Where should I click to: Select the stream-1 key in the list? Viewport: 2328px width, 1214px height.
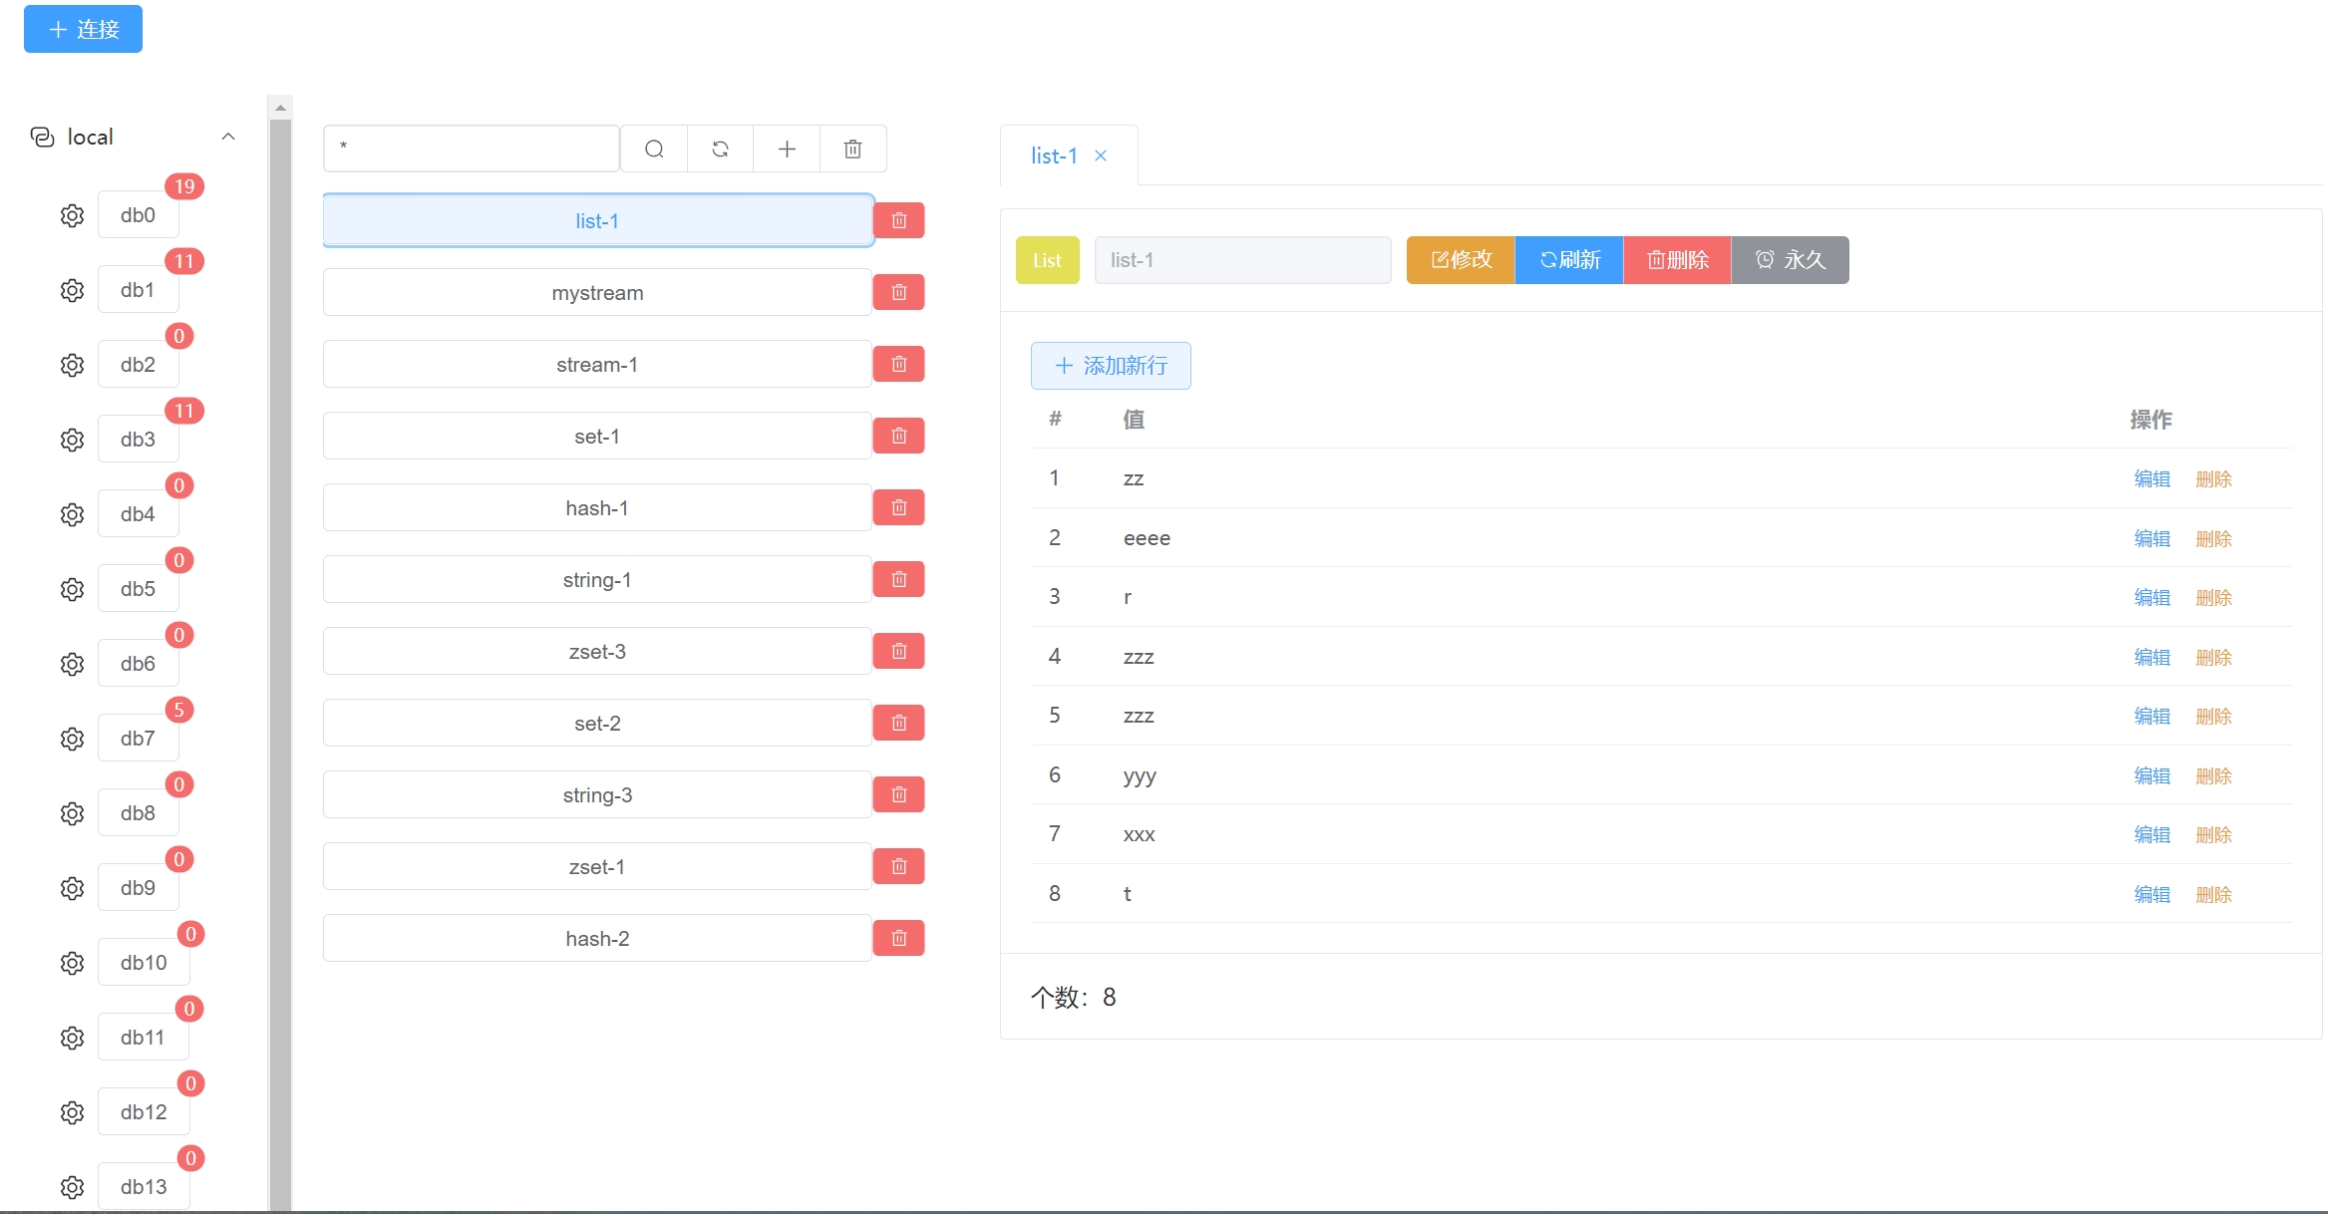pos(597,365)
